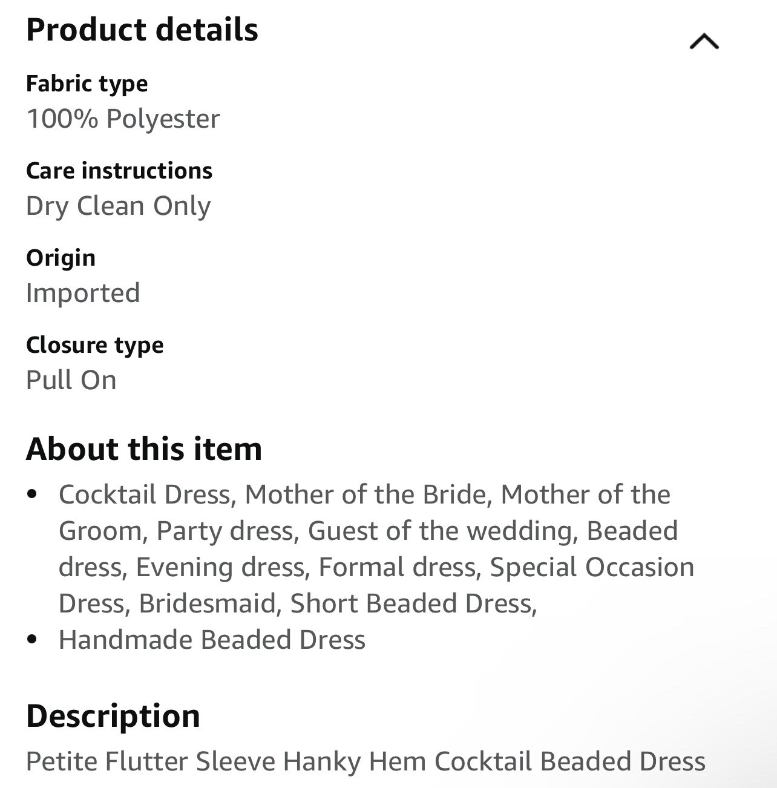Tap the Product details heading
777x788 pixels.
point(142,30)
